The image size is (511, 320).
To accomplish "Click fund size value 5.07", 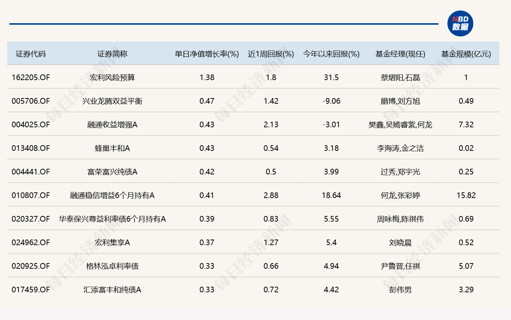I will point(466,266).
